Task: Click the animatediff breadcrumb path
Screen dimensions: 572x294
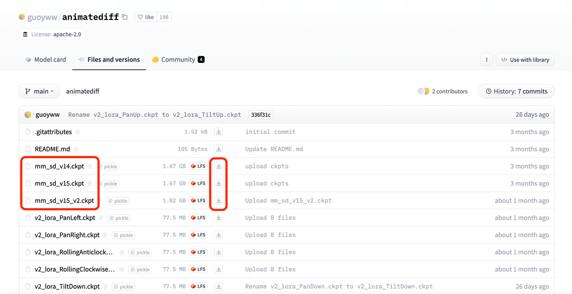Action: tap(82, 91)
